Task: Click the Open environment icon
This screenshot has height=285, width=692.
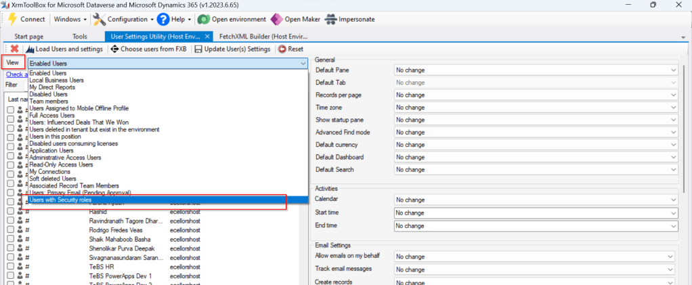Action: (x=202, y=19)
